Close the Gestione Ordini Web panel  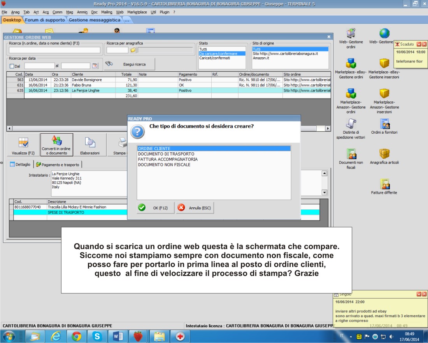(329, 37)
